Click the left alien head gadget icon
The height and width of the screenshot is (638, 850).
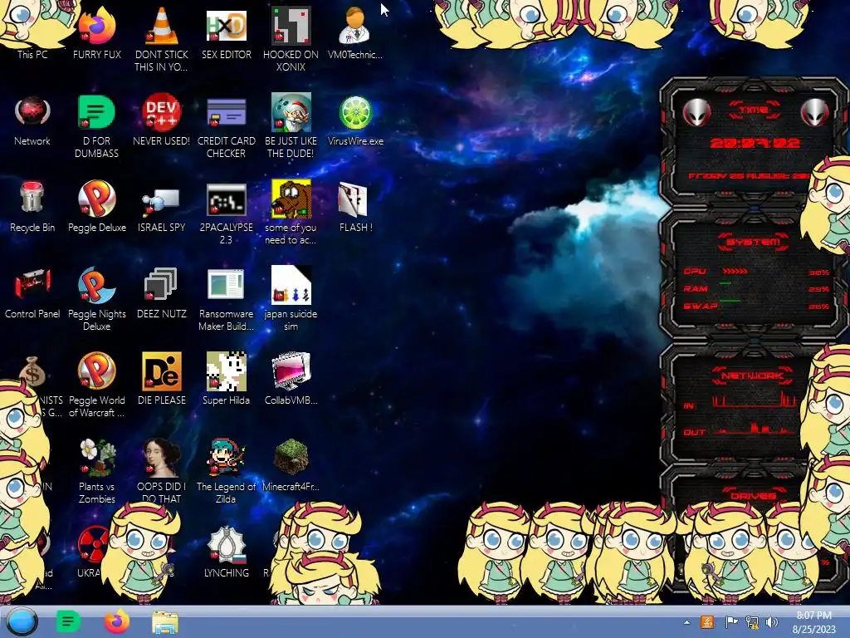click(696, 113)
